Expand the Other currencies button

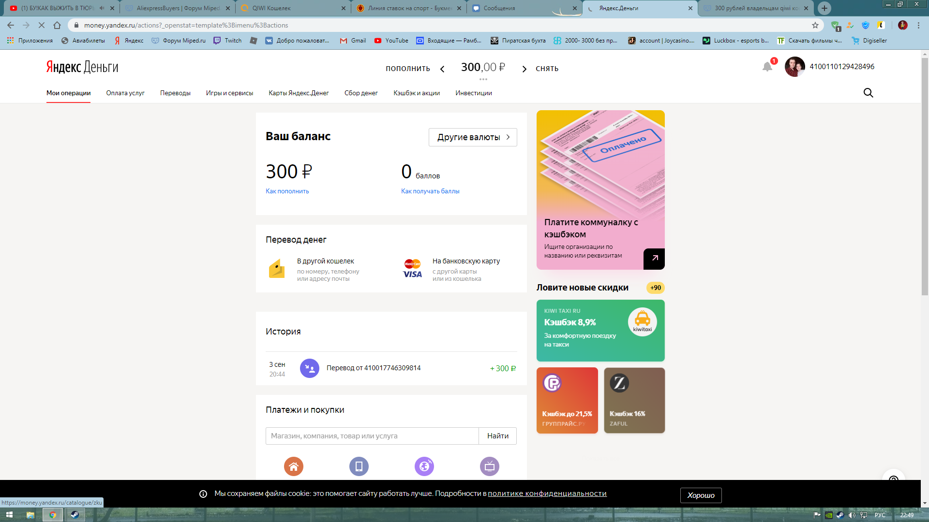pyautogui.click(x=473, y=137)
